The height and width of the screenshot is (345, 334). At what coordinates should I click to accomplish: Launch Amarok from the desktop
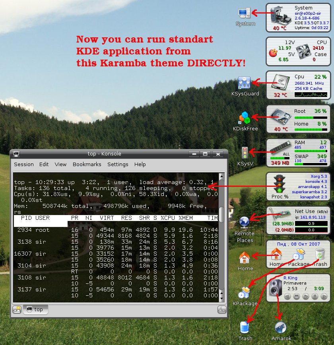tap(281, 328)
